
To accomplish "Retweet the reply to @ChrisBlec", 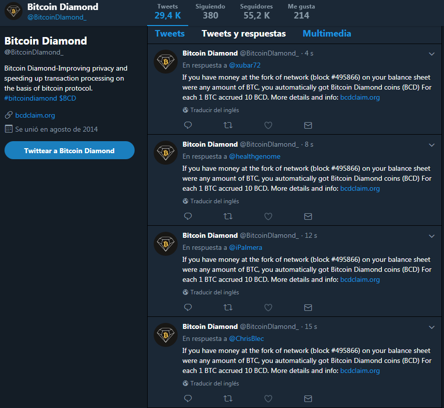I will 228,398.
